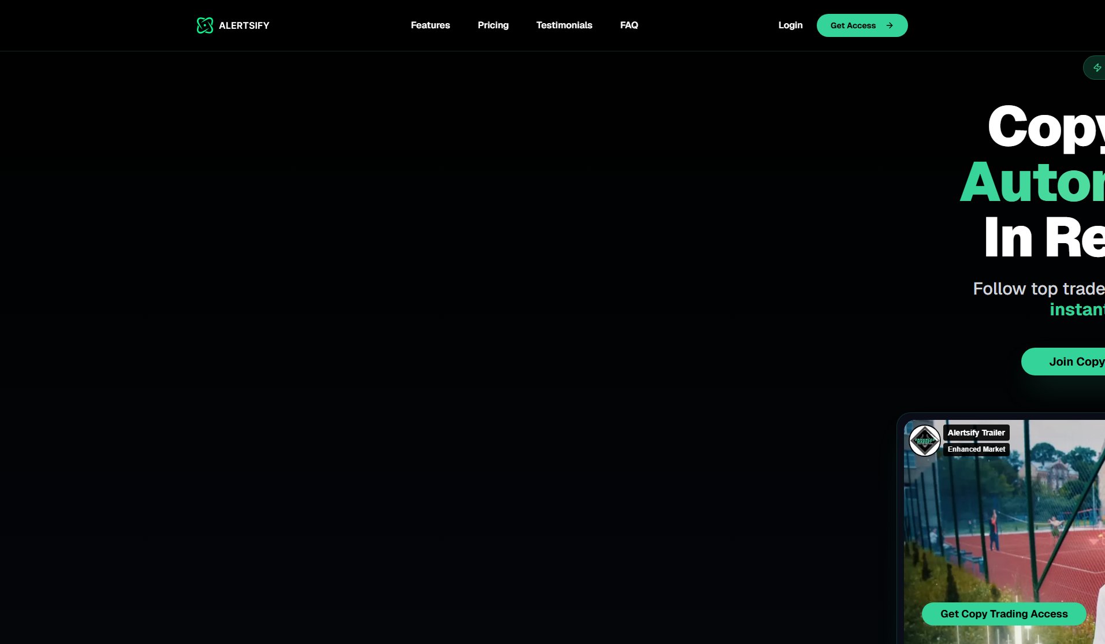Click the arrow icon inside Get Access

(x=890, y=25)
